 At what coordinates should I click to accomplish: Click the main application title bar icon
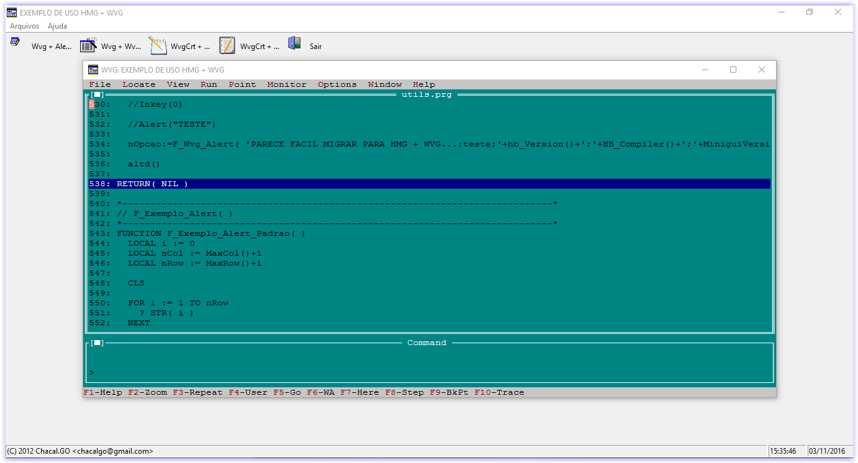point(11,12)
